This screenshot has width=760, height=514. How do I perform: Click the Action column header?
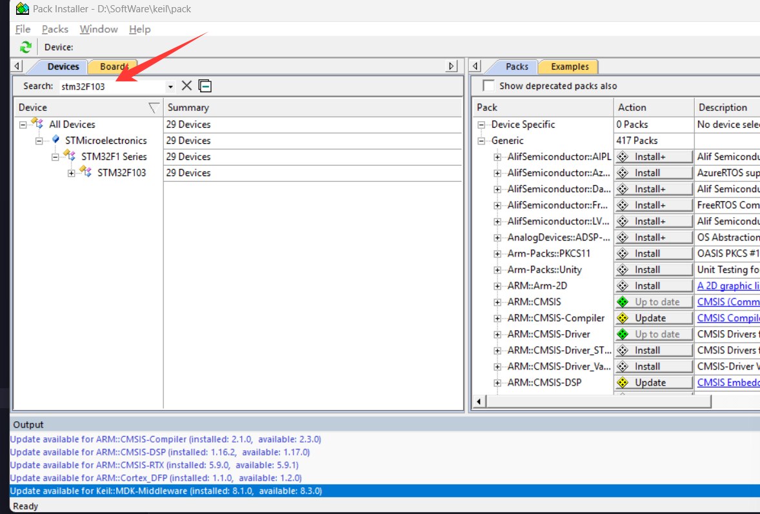coord(654,108)
